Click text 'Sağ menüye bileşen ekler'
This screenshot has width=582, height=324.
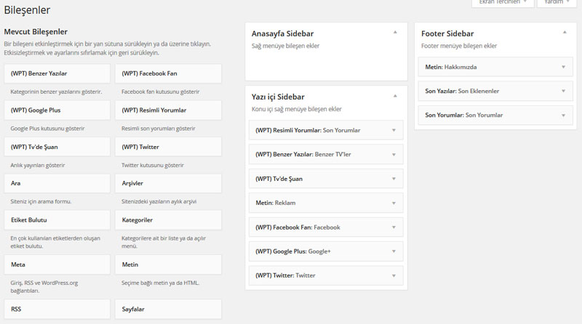[285, 46]
